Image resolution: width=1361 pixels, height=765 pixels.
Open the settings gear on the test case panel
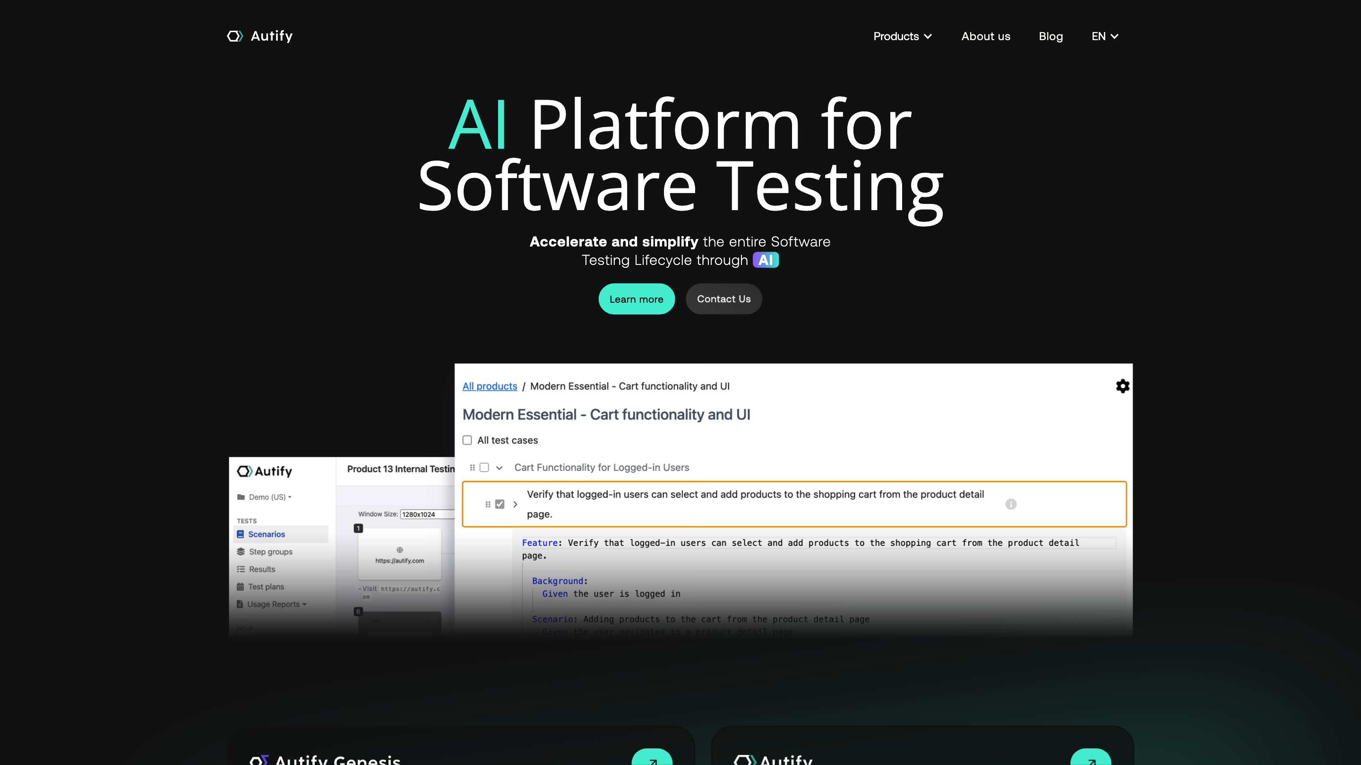[x=1122, y=386]
